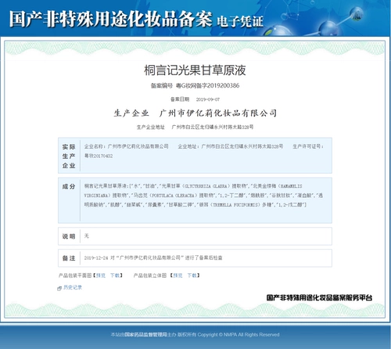Open the 历史记录 history link

click(x=73, y=287)
